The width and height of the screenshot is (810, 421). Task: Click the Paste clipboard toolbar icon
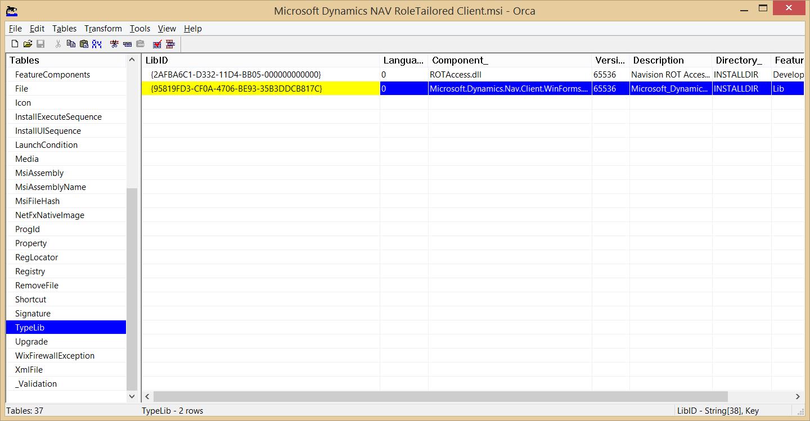(x=84, y=44)
